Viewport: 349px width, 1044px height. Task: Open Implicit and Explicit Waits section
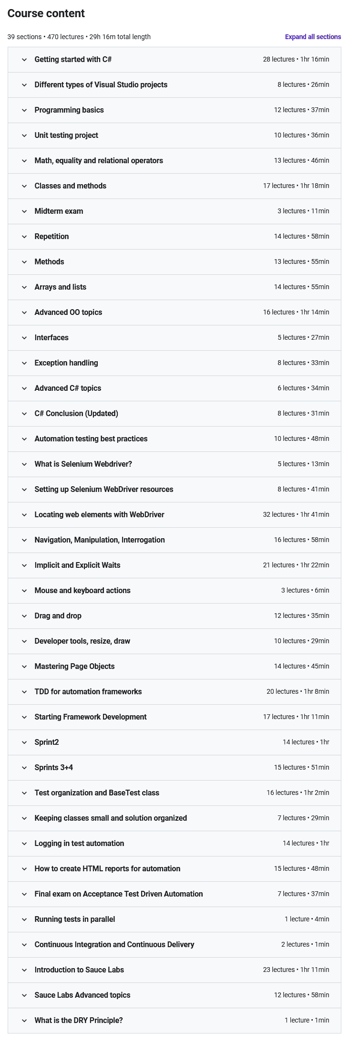[x=77, y=565]
